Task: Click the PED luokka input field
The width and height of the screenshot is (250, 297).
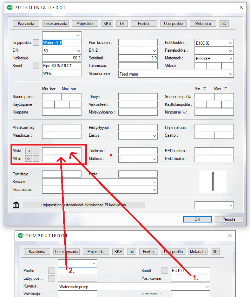Action: coord(214,151)
